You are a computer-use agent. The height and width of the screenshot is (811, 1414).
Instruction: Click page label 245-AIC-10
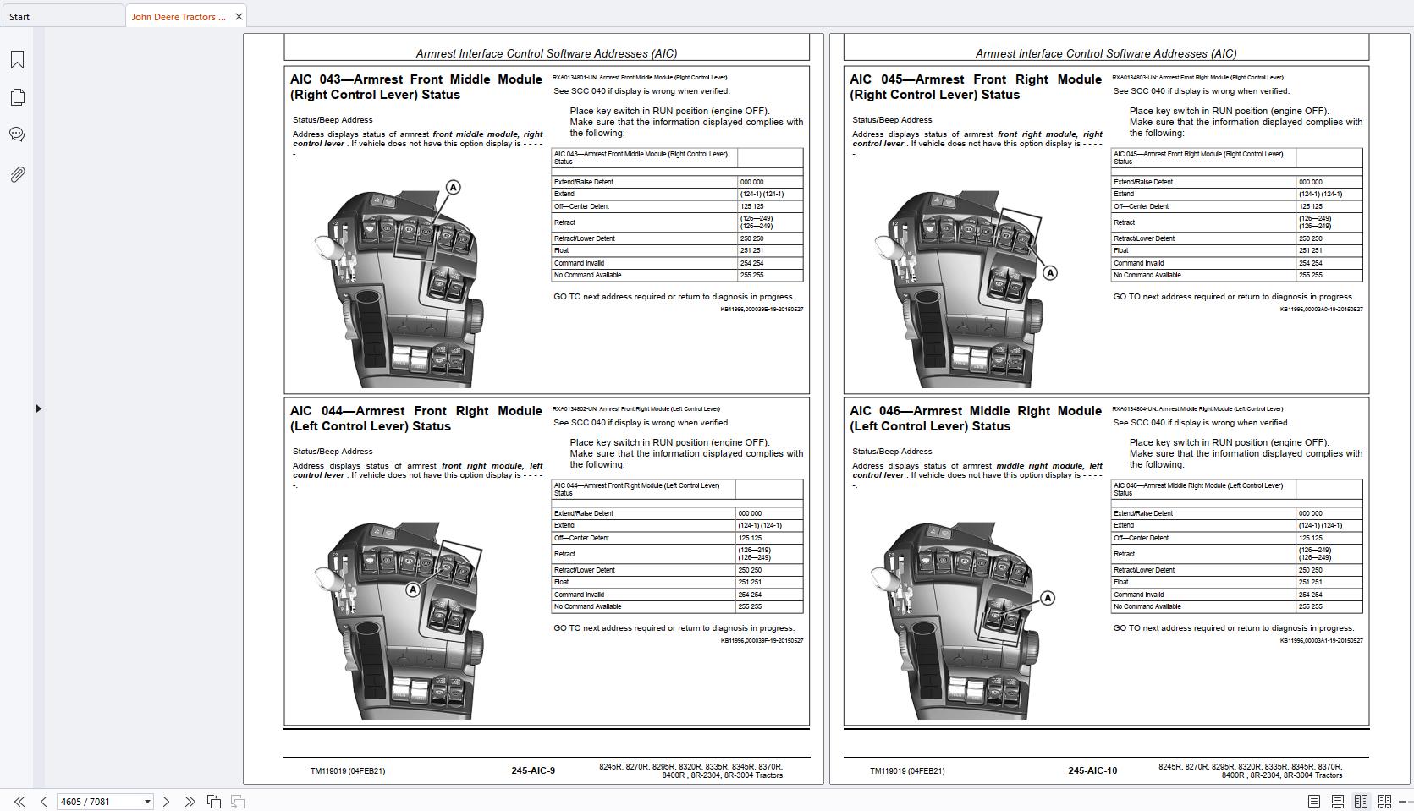pyautogui.click(x=1092, y=770)
